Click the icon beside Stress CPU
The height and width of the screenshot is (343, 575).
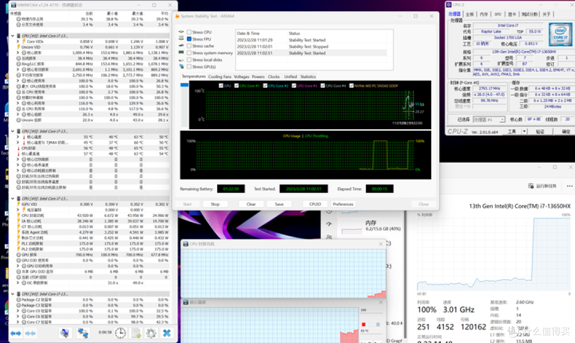point(181,32)
